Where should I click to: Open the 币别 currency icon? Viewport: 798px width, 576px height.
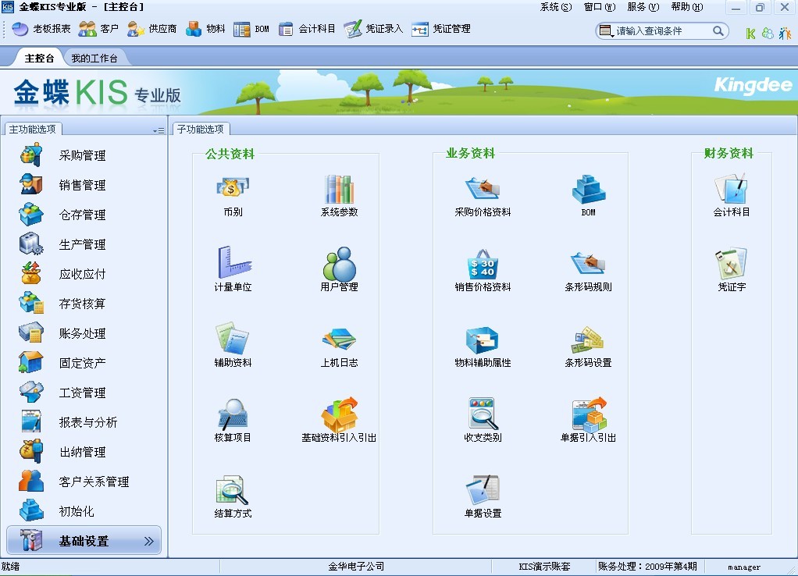[233, 196]
